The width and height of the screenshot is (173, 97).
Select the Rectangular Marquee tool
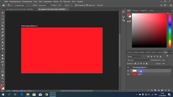[x=2, y=16]
